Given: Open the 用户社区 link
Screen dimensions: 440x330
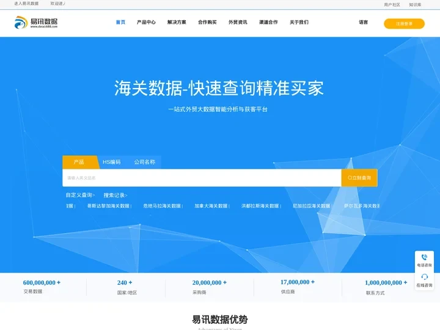Looking at the screenshot, I should pos(392,4).
